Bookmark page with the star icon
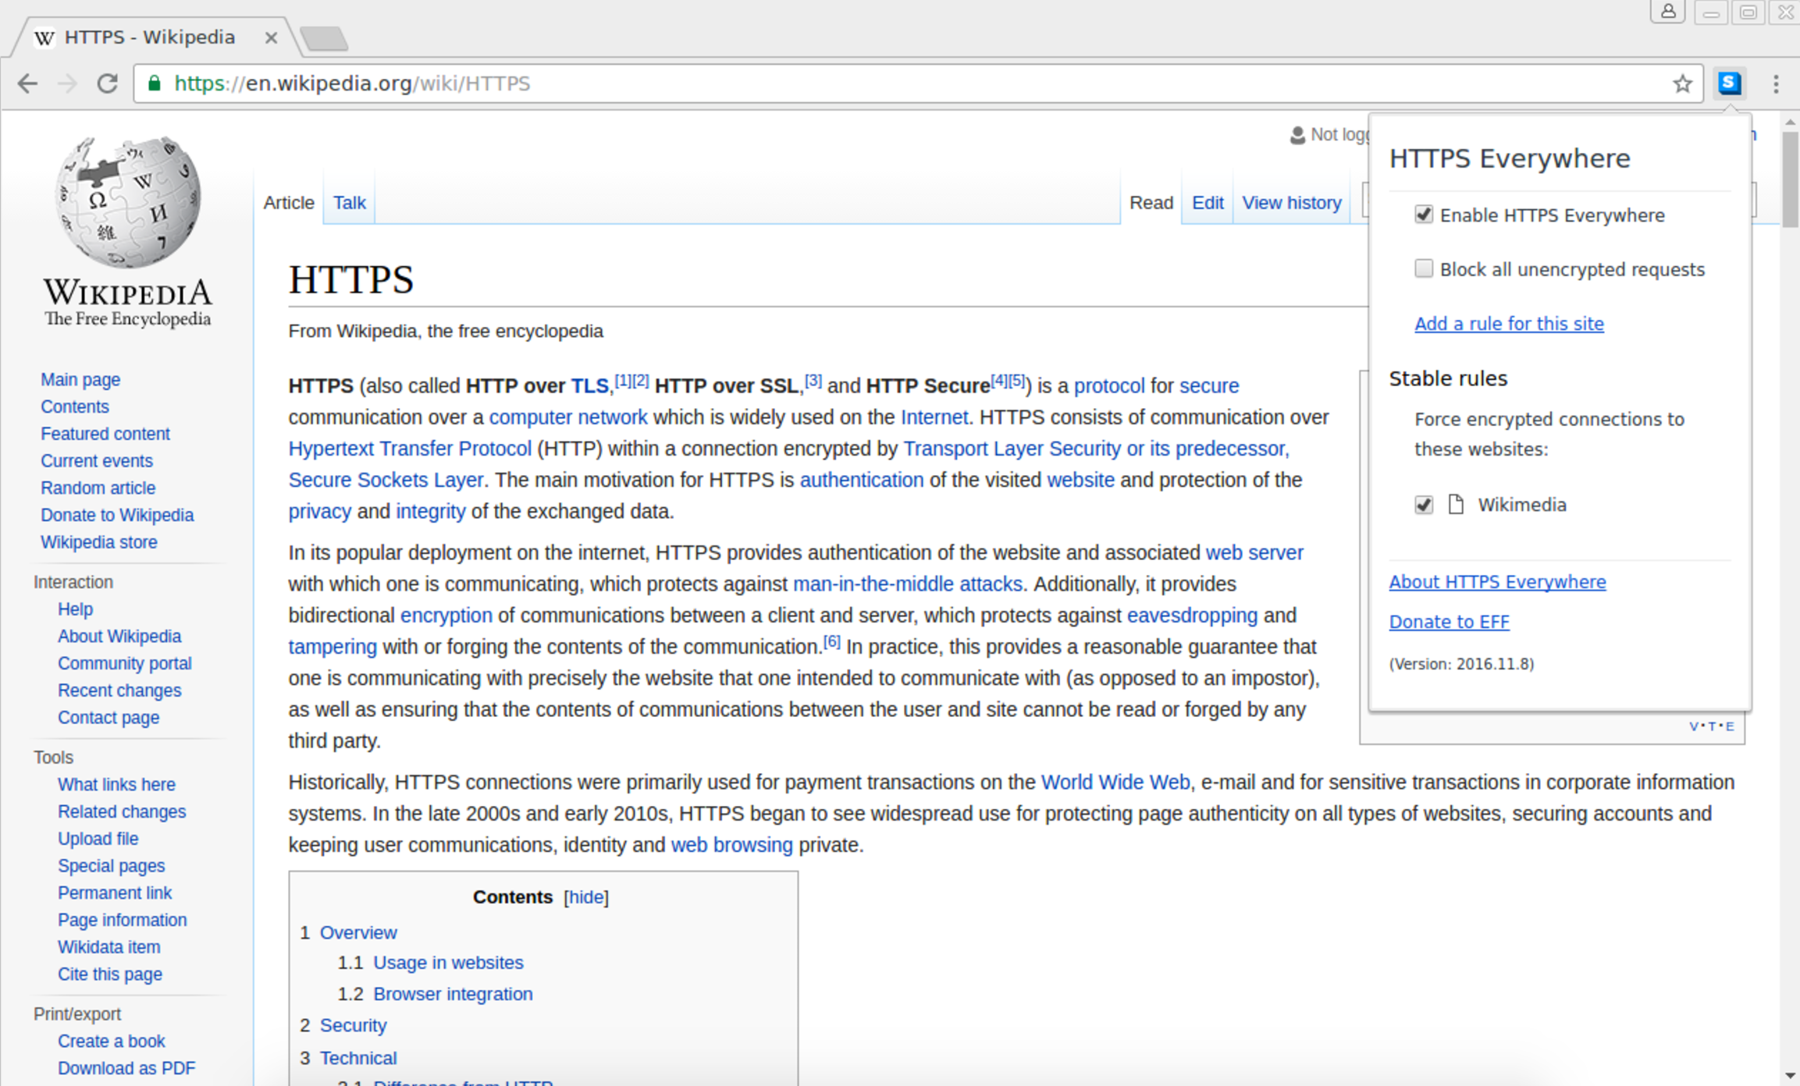The height and width of the screenshot is (1086, 1800). tap(1682, 83)
